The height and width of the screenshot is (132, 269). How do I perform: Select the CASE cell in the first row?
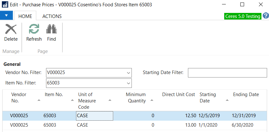click(x=94, y=116)
